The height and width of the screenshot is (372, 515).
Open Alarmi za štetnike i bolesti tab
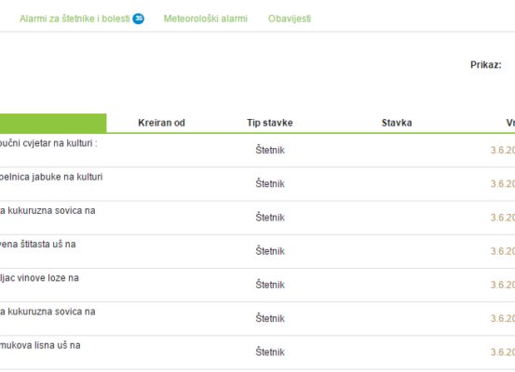(75, 19)
